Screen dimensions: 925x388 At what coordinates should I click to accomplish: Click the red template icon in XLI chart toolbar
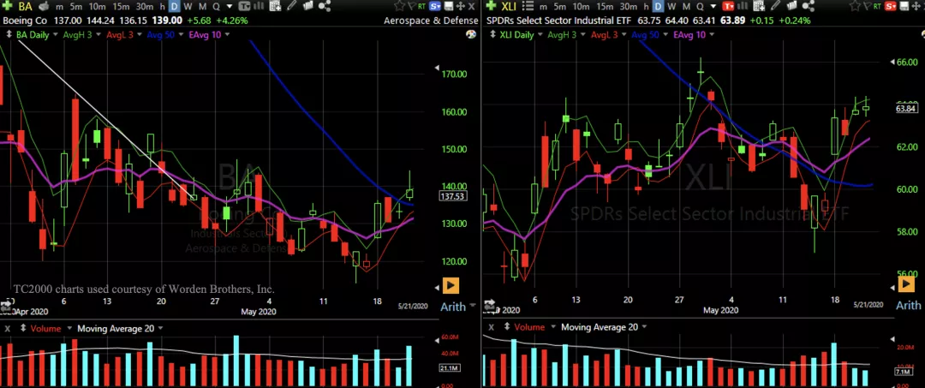tap(729, 6)
